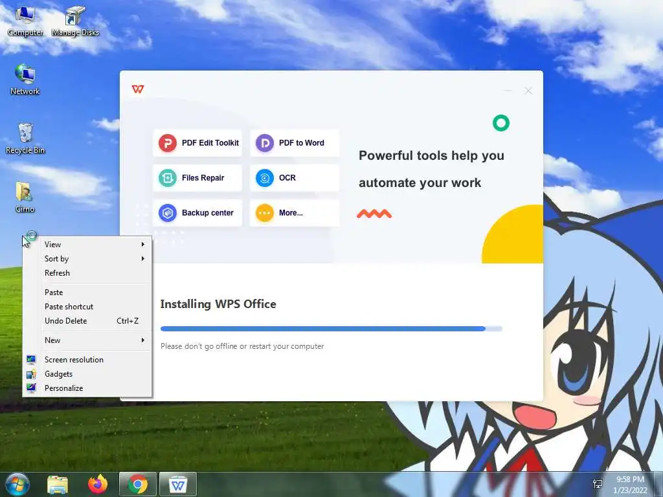Select the Cirno folder icon
The height and width of the screenshot is (497, 663).
(25, 197)
